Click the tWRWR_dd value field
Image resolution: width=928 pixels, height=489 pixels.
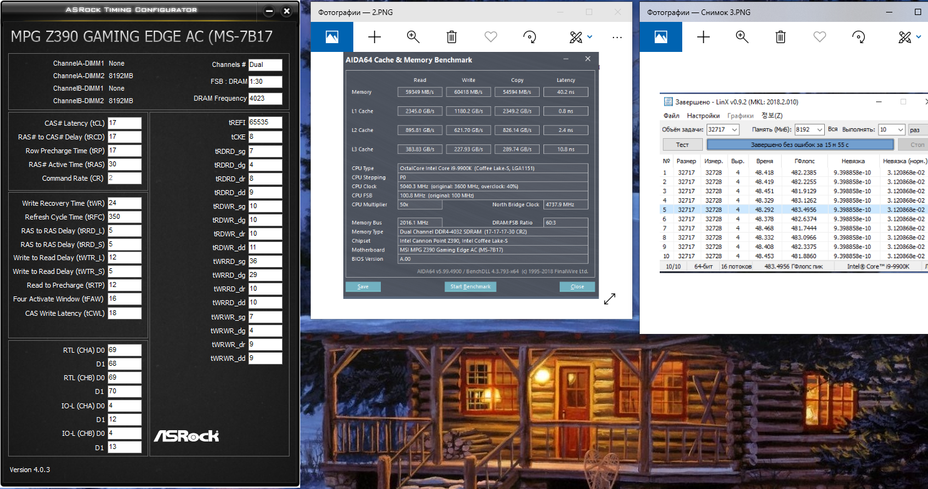tap(265, 358)
